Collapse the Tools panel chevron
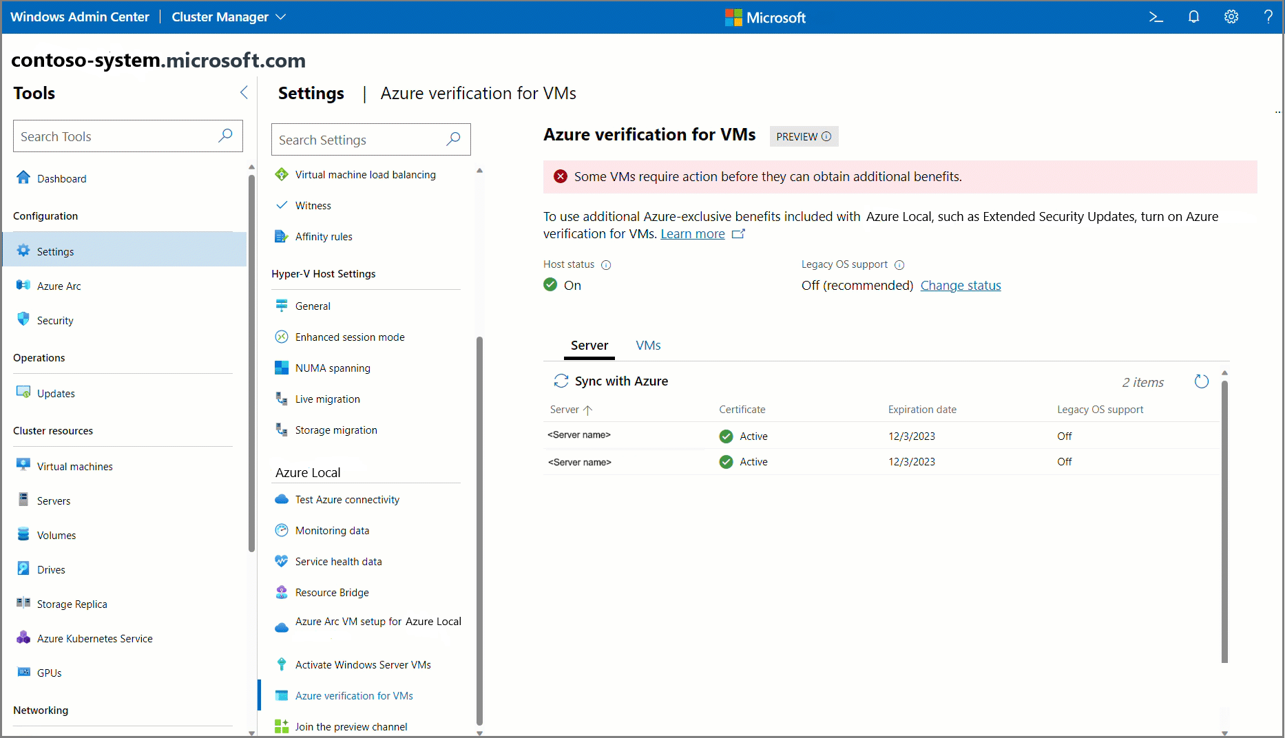 [244, 92]
